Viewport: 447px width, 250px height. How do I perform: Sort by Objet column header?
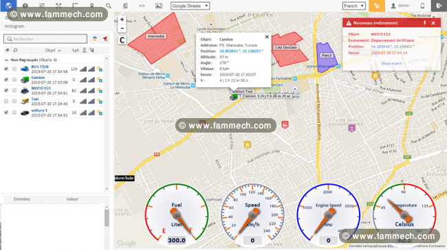[x=53, y=50]
